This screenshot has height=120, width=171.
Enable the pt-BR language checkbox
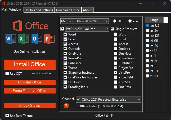(x=147, y=66)
